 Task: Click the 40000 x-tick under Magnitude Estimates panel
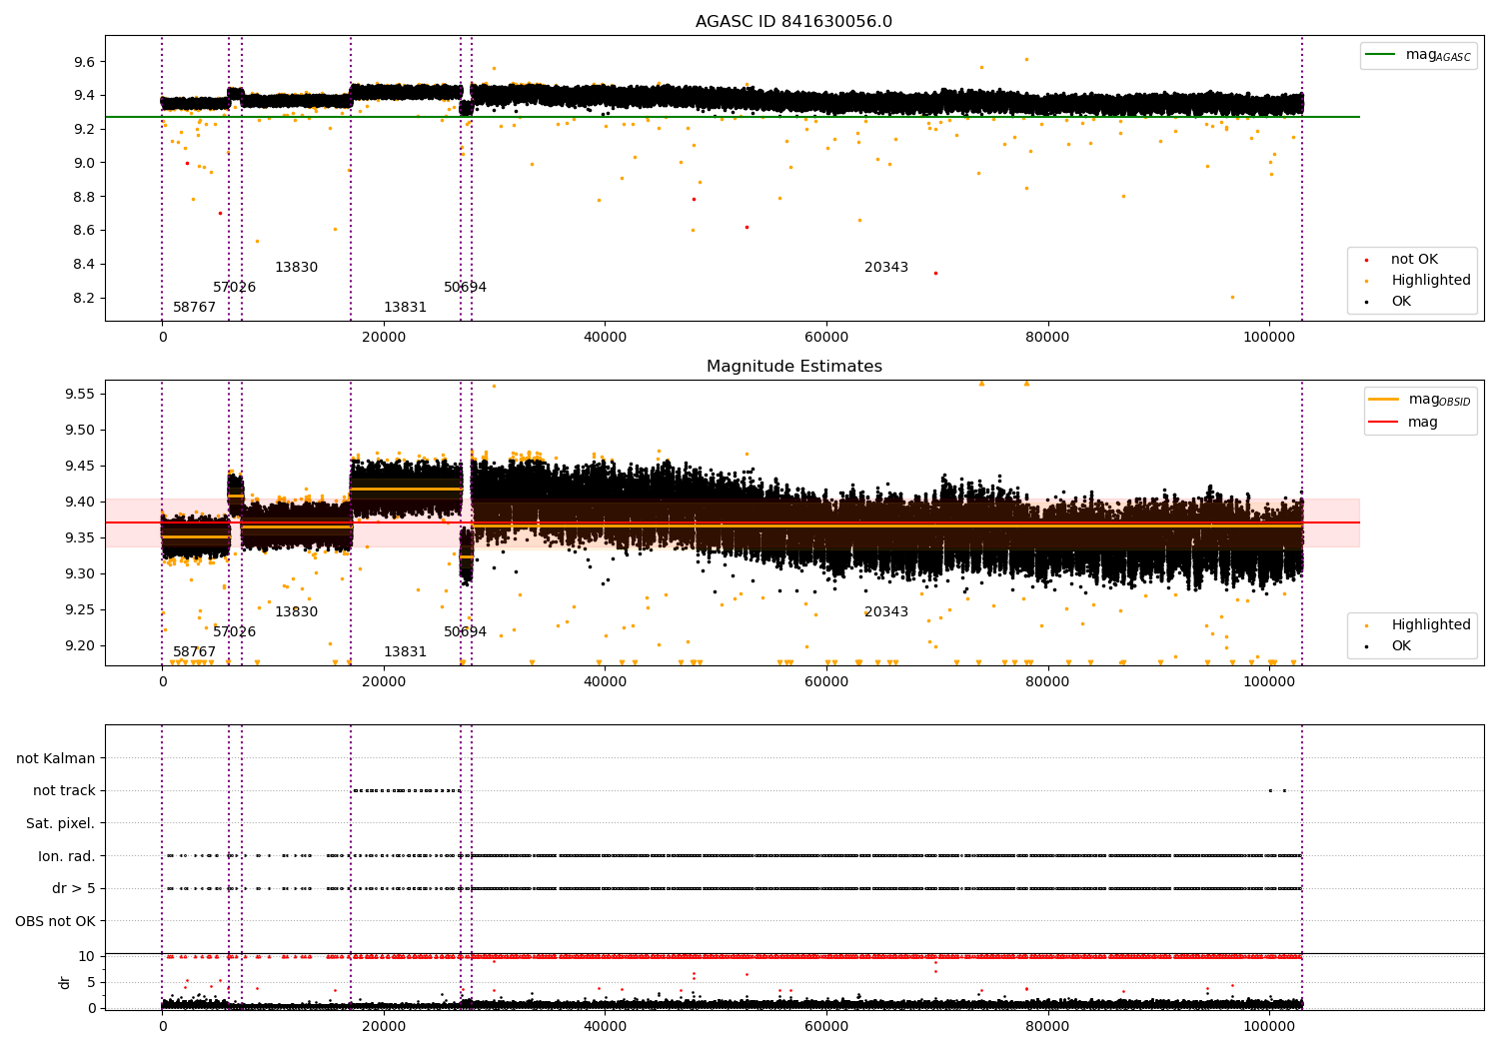pos(605,682)
